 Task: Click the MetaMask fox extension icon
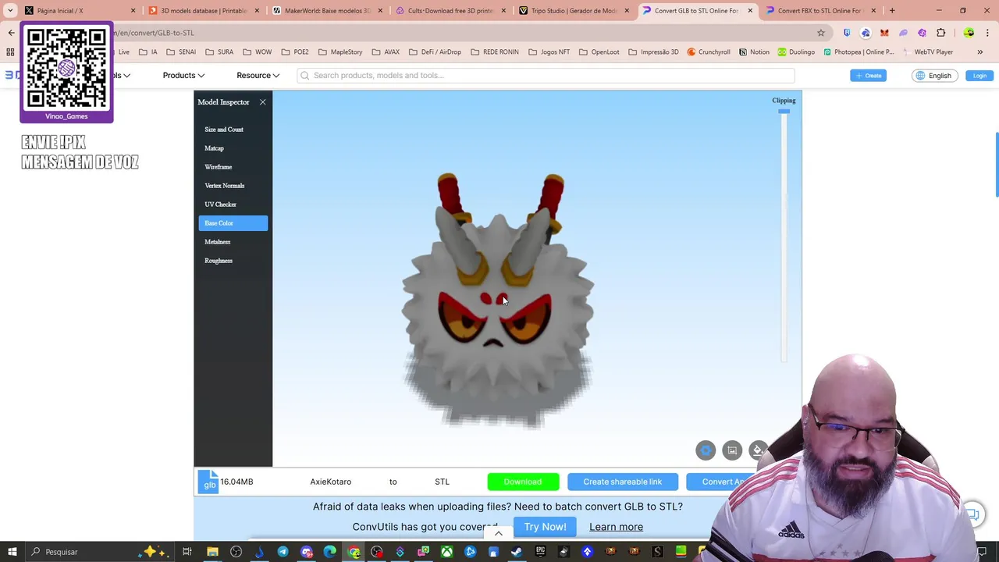click(884, 33)
